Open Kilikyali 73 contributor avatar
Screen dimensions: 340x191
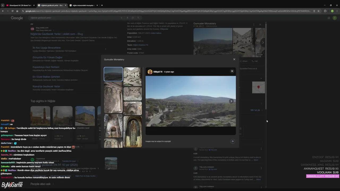pyautogui.click(x=150, y=72)
